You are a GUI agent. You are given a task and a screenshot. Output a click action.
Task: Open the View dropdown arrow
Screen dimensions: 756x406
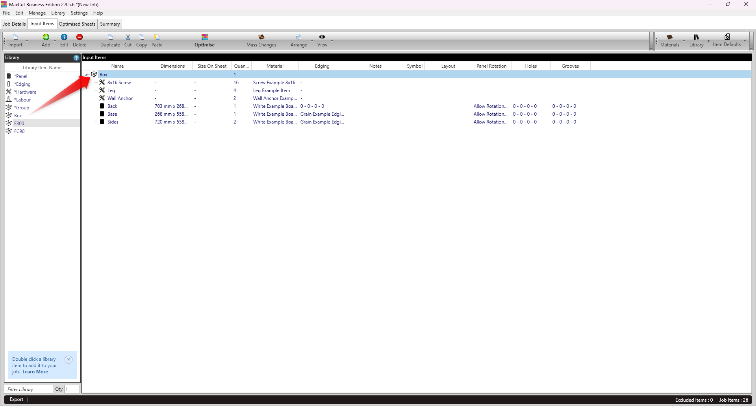332,41
